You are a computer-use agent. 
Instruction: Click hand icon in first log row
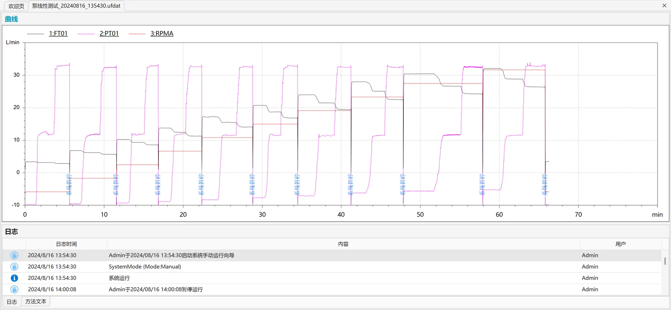pos(14,255)
